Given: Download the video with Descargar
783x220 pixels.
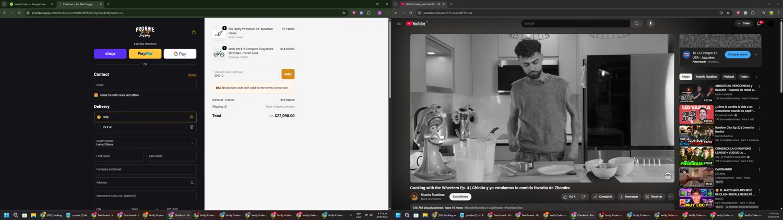Looking at the screenshot, I should click(628, 197).
